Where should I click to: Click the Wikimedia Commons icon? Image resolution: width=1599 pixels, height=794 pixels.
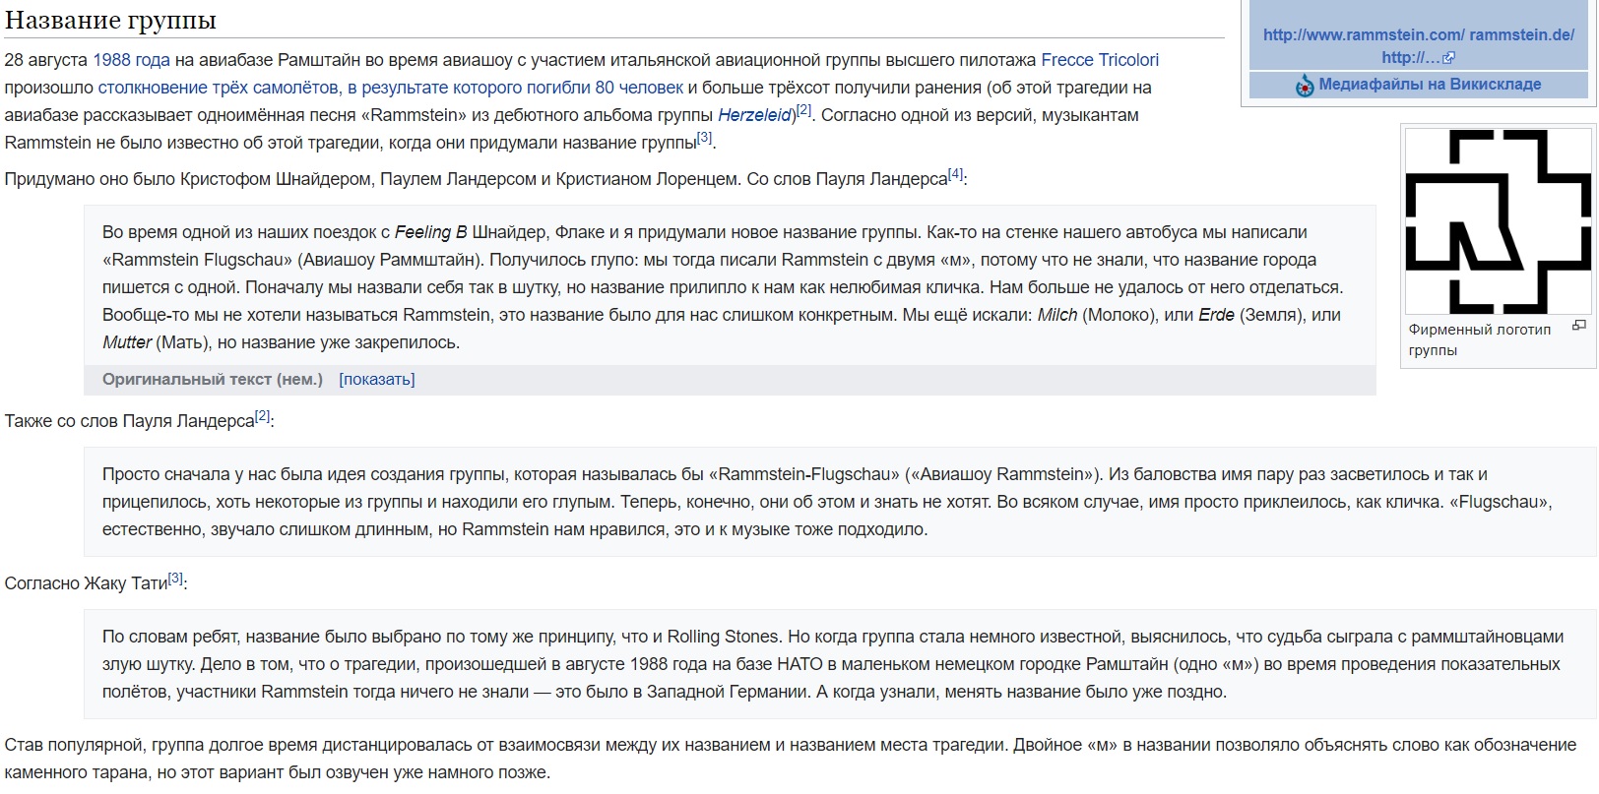click(1305, 86)
